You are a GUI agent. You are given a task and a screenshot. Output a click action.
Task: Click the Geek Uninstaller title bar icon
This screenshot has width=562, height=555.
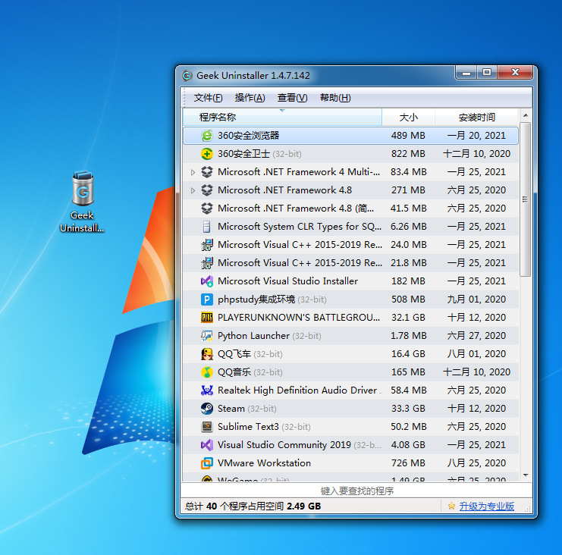(187, 76)
